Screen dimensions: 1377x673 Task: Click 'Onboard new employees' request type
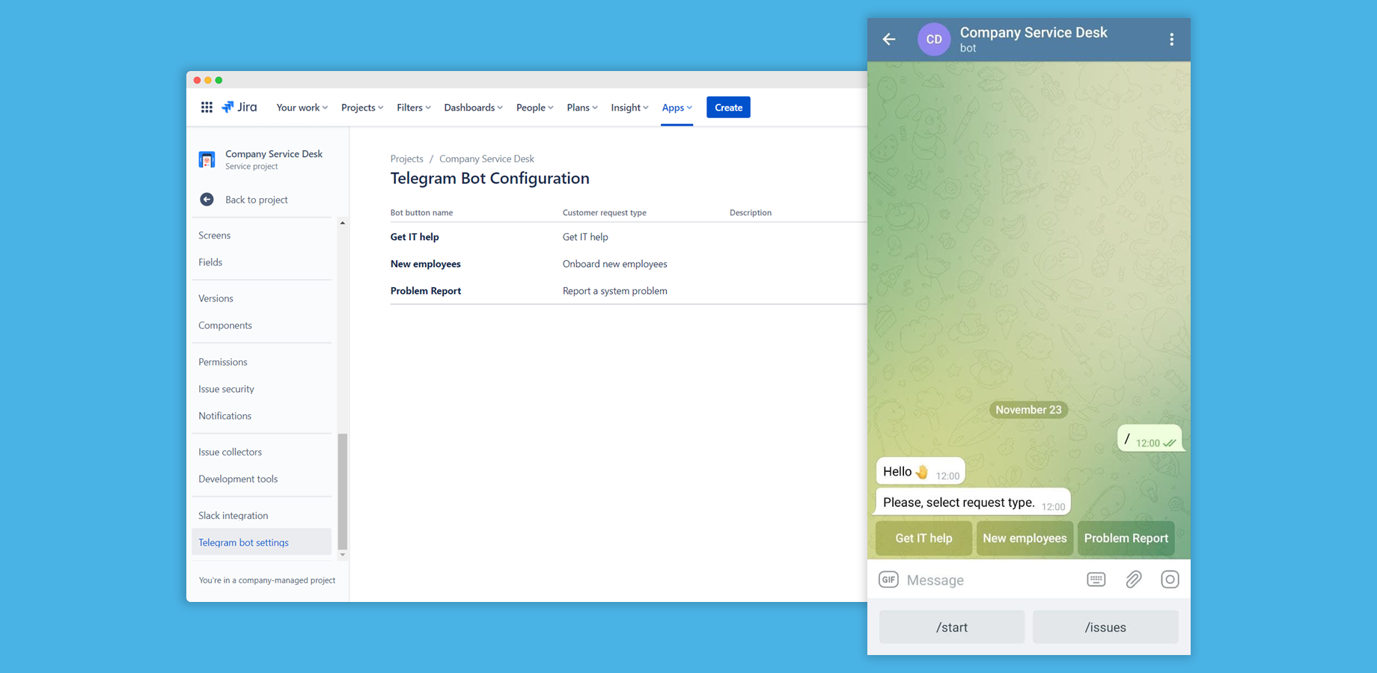pos(614,264)
